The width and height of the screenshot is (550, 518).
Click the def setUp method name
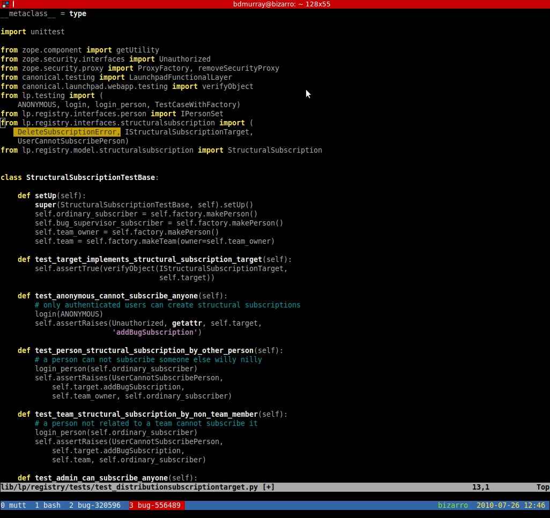point(45,196)
